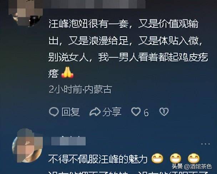Tap the speech bubble reply icon
Image resolution: width=217 pixels, height=174 pixels.
[54, 111]
